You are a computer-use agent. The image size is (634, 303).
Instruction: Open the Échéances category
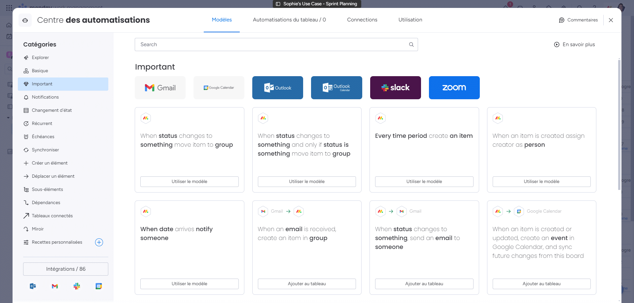tap(63, 137)
